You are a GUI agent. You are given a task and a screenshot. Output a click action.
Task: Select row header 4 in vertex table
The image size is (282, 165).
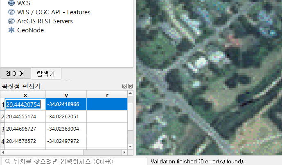[x=3, y=141]
